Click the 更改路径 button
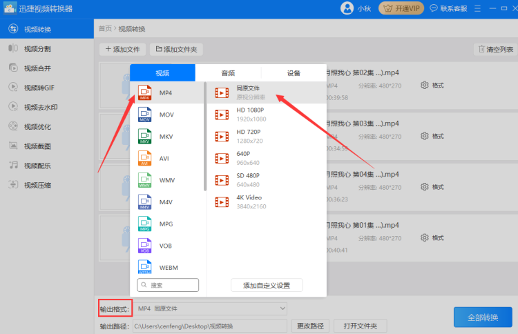518x334 pixels. (x=310, y=326)
